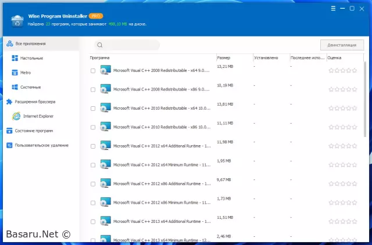
Task: Rate Visual C++ 2012 x86 Minimum Runtime stars
Action: point(343,203)
